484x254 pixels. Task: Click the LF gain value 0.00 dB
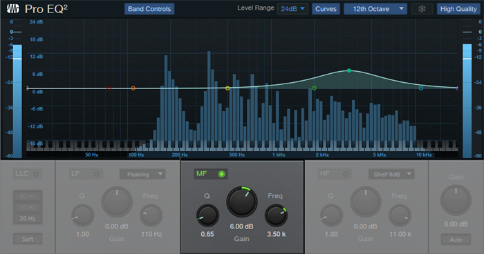tap(117, 226)
